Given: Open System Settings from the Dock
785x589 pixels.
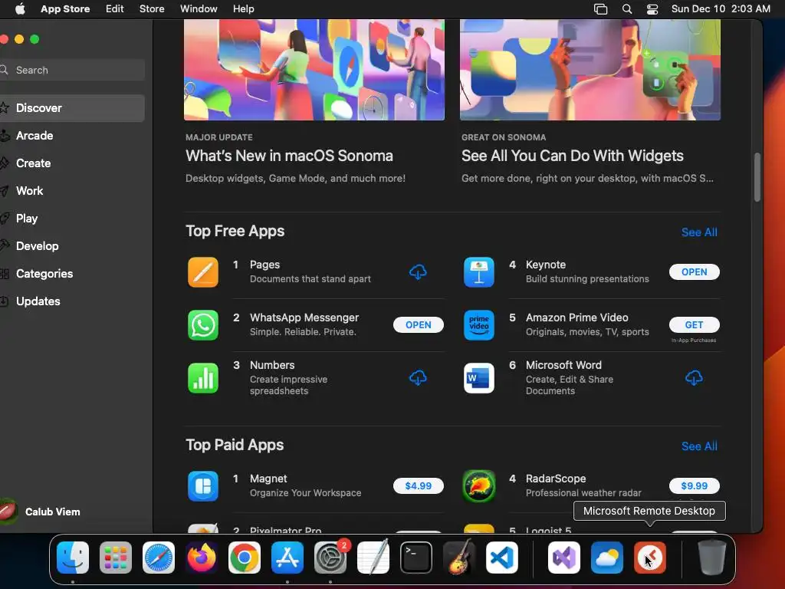Looking at the screenshot, I should (330, 558).
